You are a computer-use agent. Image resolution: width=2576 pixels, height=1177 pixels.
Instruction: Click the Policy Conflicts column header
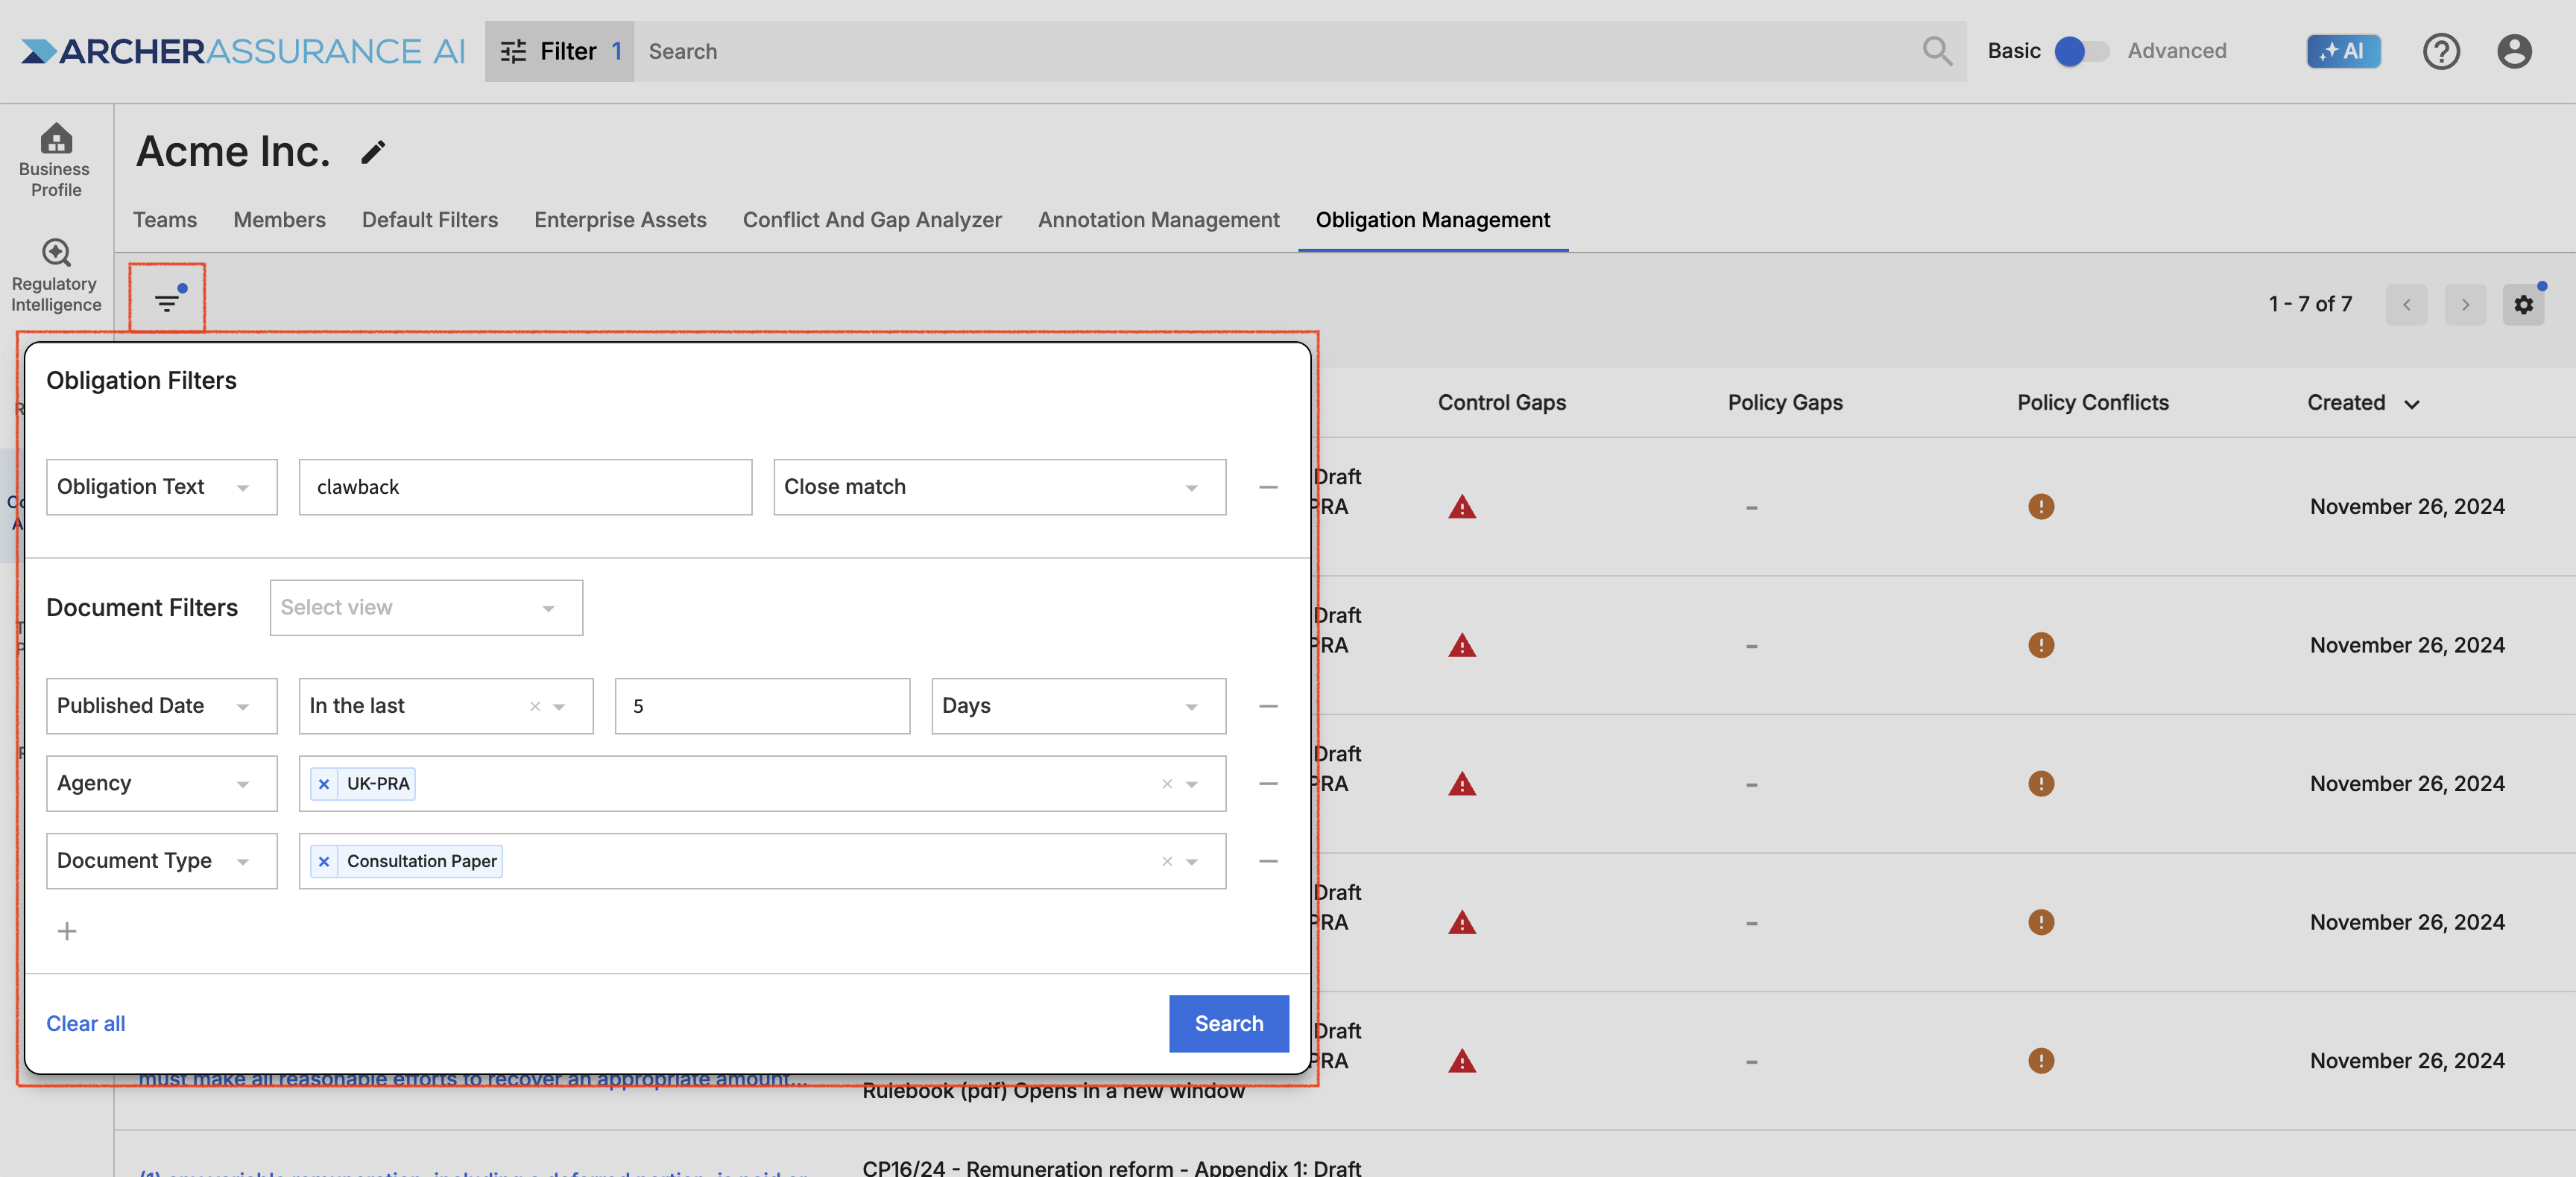[2092, 403]
